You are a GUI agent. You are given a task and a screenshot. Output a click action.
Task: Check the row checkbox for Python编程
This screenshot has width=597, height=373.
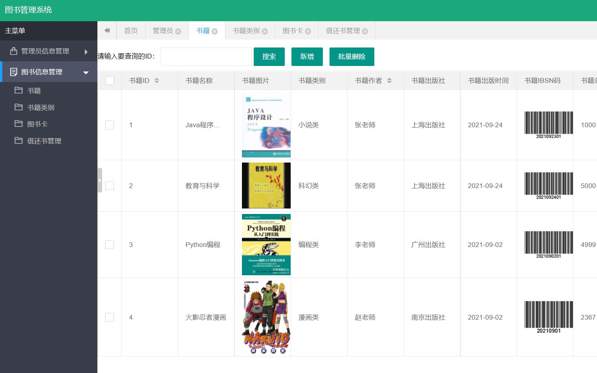pos(109,244)
